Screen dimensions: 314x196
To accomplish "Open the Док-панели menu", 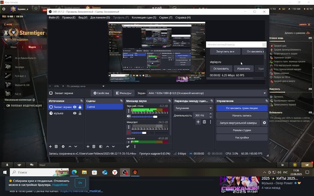I will tap(100, 18).
